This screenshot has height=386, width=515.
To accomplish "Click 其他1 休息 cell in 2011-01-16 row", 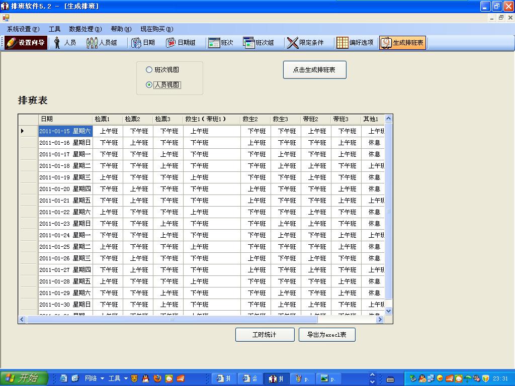I will coord(373,142).
